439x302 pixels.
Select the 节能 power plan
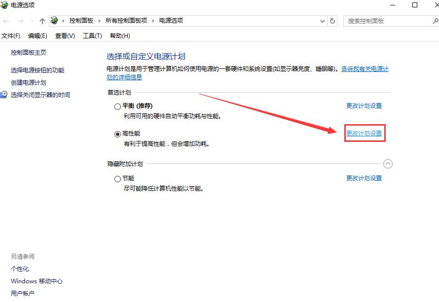click(117, 179)
